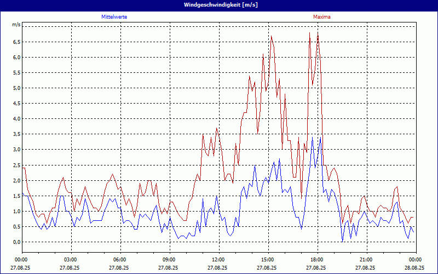438x274 pixels.
Task: Click the 27.08.25 date under 12:00
Action: [218, 268]
